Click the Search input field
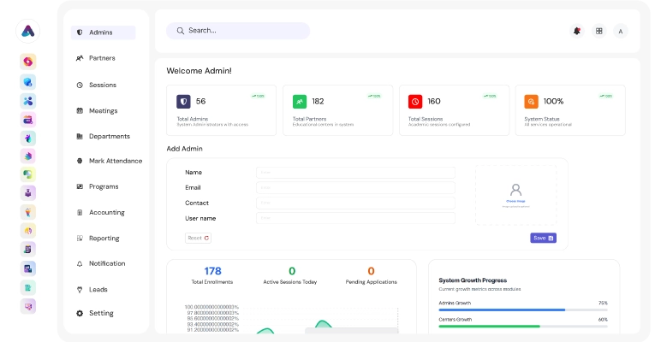 coord(238,31)
